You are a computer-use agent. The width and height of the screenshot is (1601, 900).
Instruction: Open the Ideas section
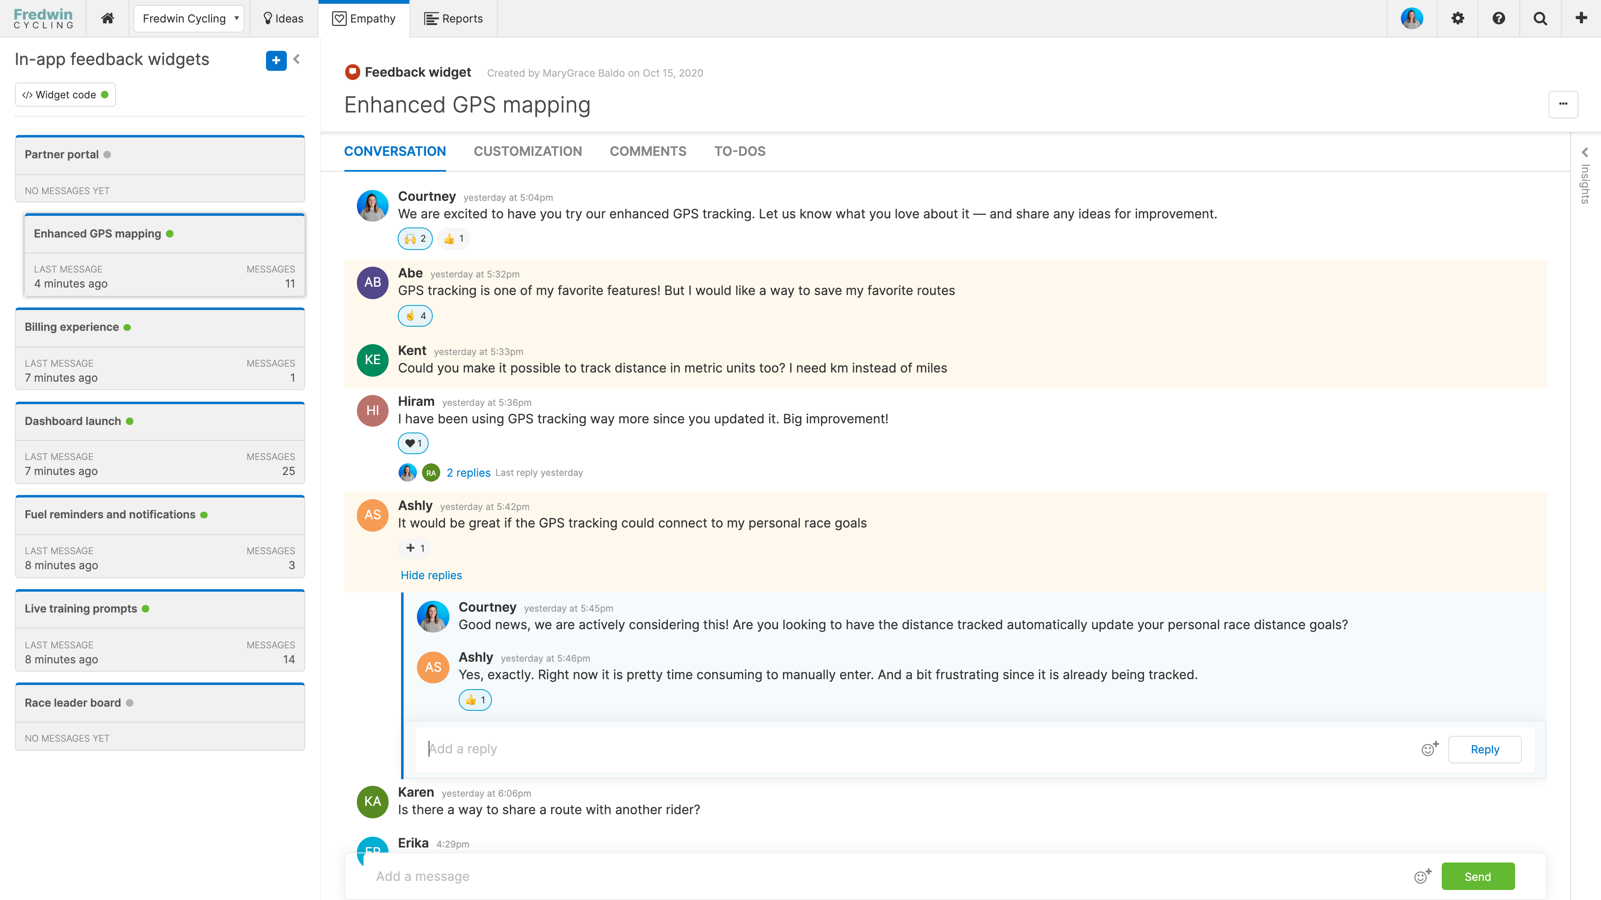click(x=283, y=19)
